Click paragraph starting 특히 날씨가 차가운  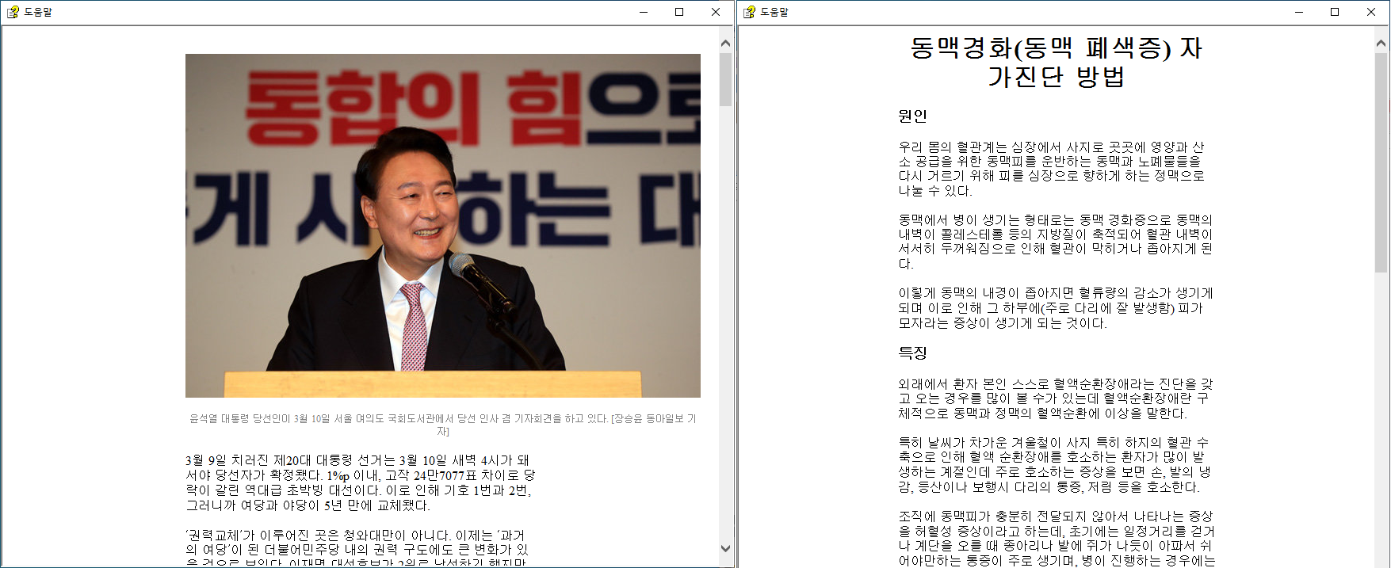[1055, 465]
